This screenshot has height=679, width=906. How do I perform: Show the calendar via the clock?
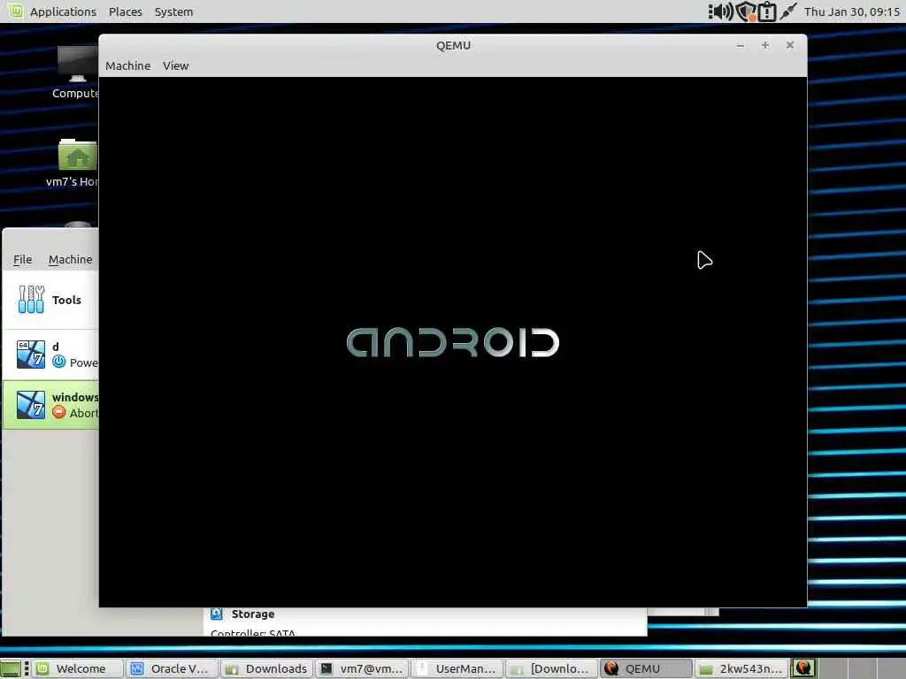point(852,11)
